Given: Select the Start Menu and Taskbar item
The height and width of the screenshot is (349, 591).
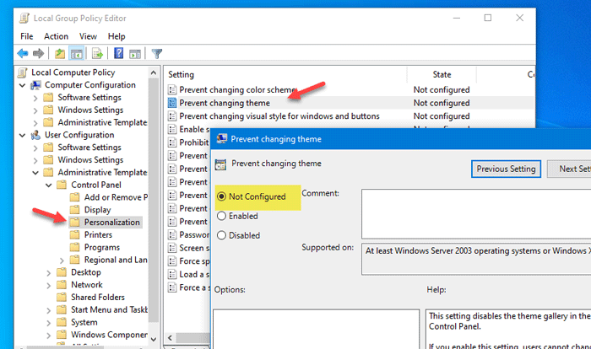Looking at the screenshot, I should 109,309.
